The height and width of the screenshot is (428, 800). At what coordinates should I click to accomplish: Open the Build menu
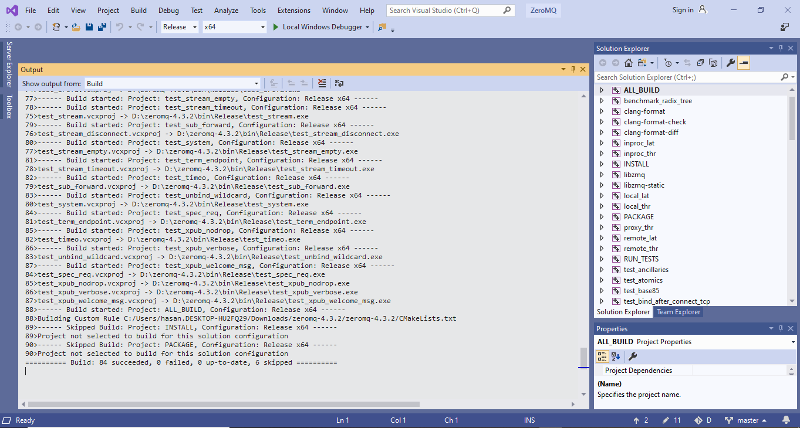pyautogui.click(x=139, y=10)
